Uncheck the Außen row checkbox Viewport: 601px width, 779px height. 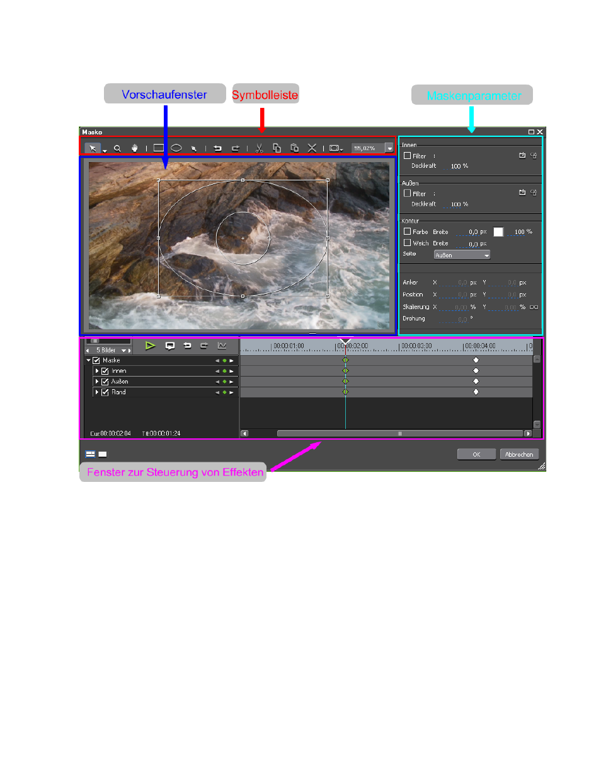(105, 382)
